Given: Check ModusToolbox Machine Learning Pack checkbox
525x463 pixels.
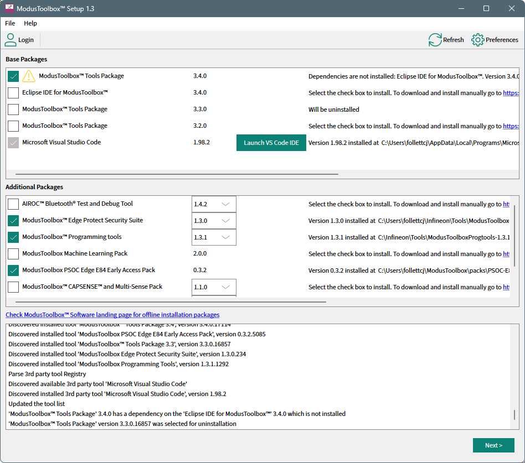Looking at the screenshot, I should pyautogui.click(x=13, y=253).
